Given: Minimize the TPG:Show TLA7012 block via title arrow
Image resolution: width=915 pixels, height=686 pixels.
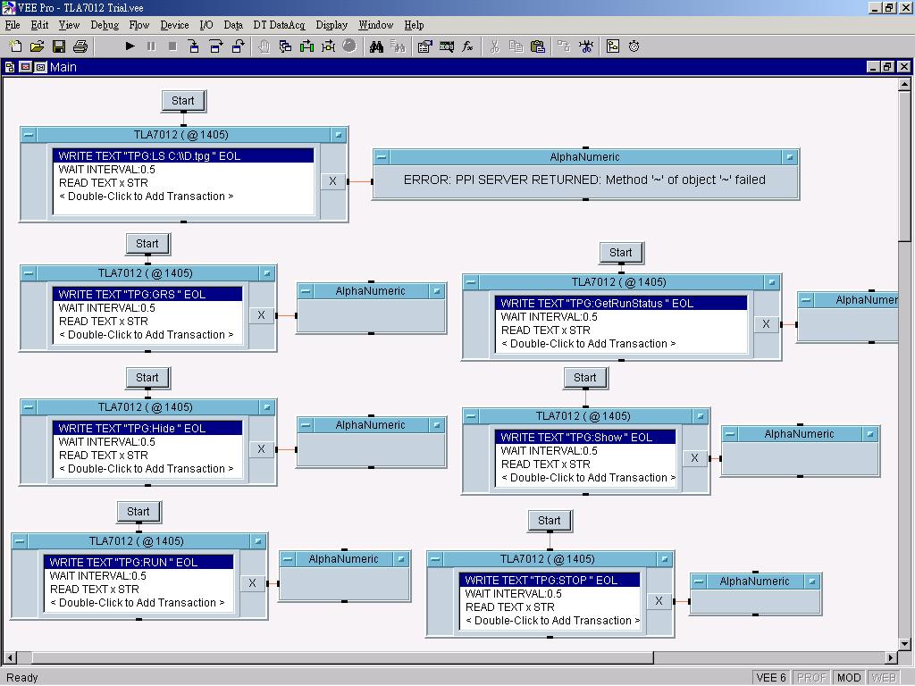Looking at the screenshot, I should 700,416.
